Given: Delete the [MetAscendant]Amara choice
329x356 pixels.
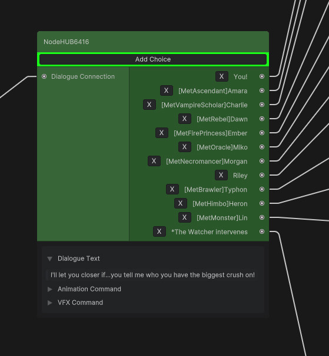Looking at the screenshot, I should (167, 90).
